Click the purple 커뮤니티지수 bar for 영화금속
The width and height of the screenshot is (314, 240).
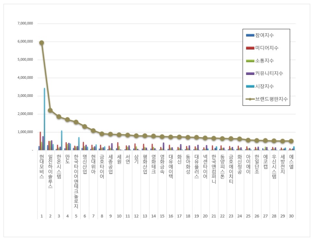point(164,146)
